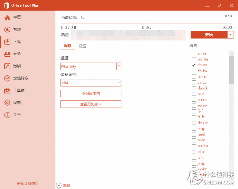The width and height of the screenshot is (238, 189).
Task: Check the hi-in language checkbox
Action: pyautogui.click(x=194, y=140)
